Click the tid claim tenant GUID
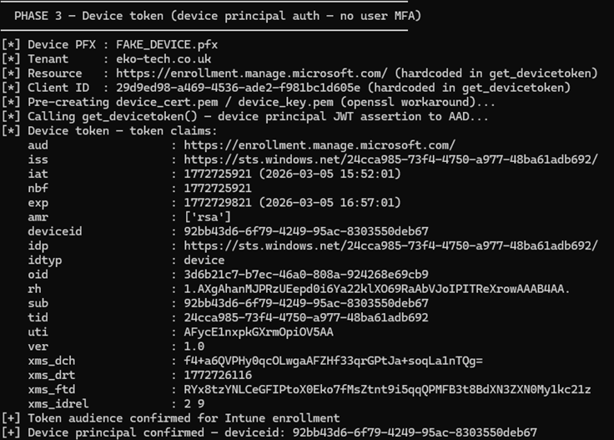 [306, 317]
